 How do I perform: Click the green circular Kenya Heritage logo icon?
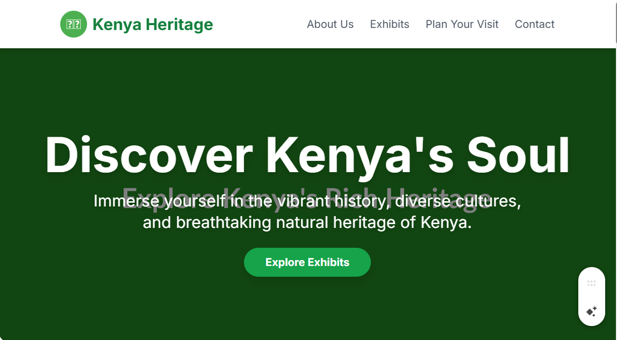point(74,24)
